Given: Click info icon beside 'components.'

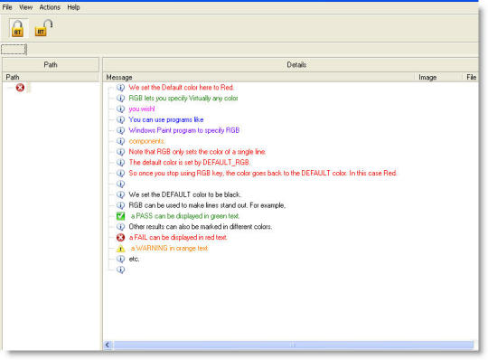Looking at the screenshot, I should 120,141.
